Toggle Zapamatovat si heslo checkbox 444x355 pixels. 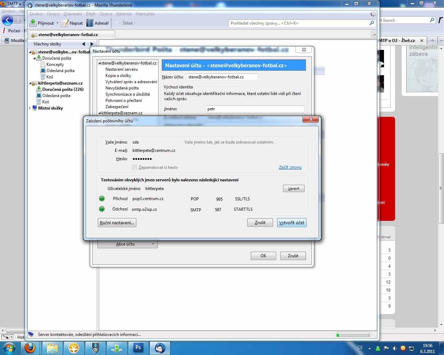(x=135, y=167)
